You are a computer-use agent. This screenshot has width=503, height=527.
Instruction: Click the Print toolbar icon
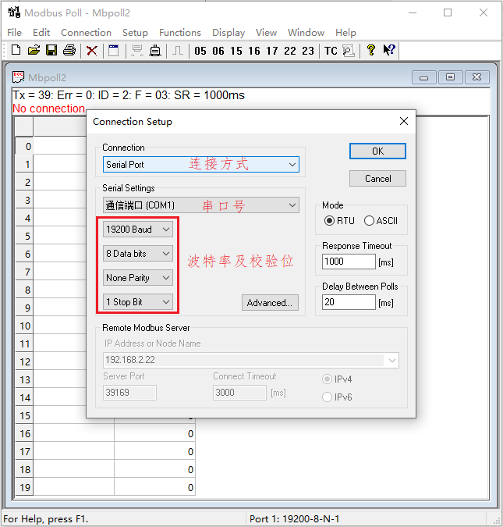pyautogui.click(x=69, y=51)
